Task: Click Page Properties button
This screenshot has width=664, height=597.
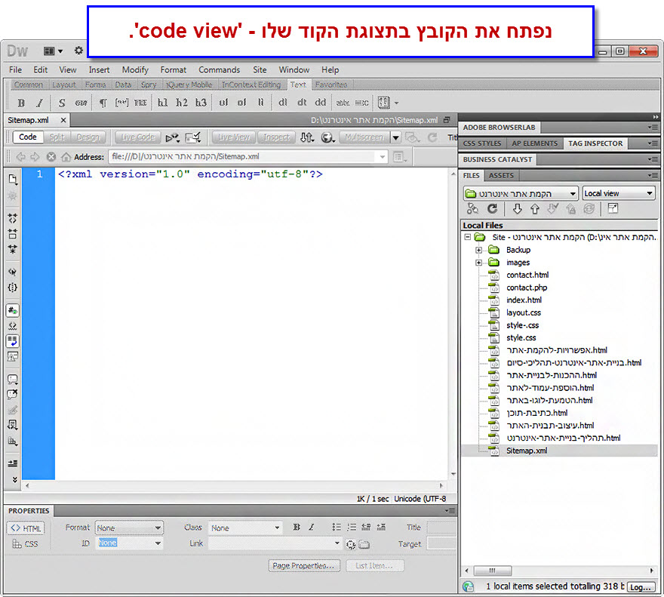Action: pos(304,565)
